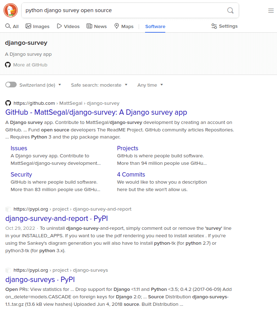The width and height of the screenshot is (277, 309).
Task: Click the pypi.org django-surveys URL breadcrumb
Action: point(61,270)
